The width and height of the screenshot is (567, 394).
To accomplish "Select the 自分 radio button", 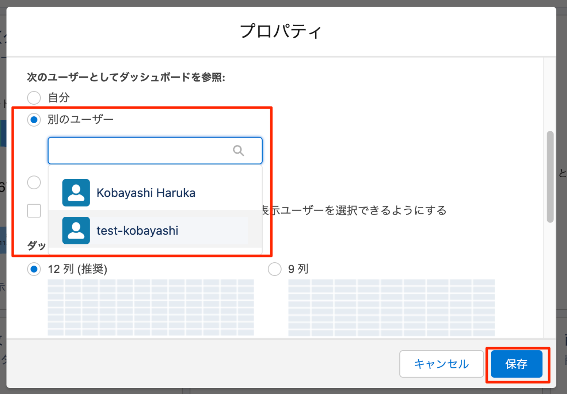I will click(x=34, y=98).
